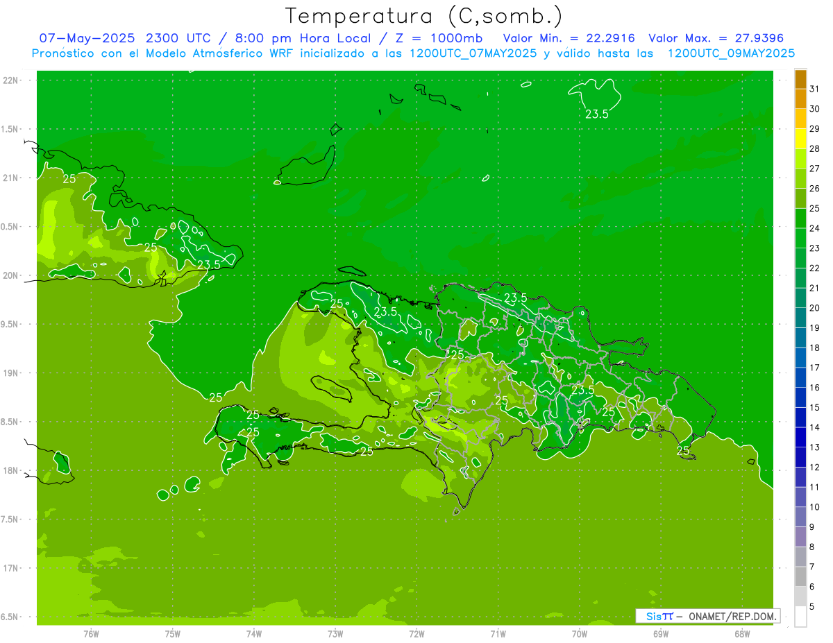833x643 pixels.
Task: Click the "69W" longitude axis label
Action: click(661, 633)
